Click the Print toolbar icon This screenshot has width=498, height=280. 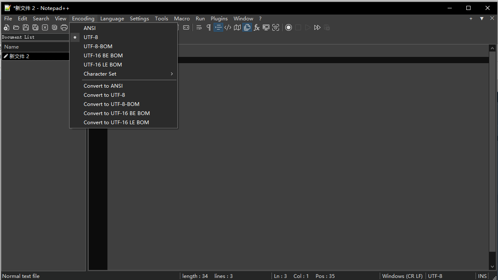64,27
